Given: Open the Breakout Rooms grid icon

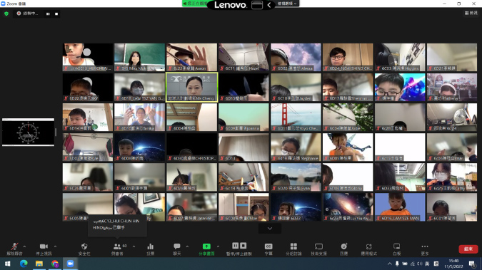Looking at the screenshot, I should pos(293,246).
